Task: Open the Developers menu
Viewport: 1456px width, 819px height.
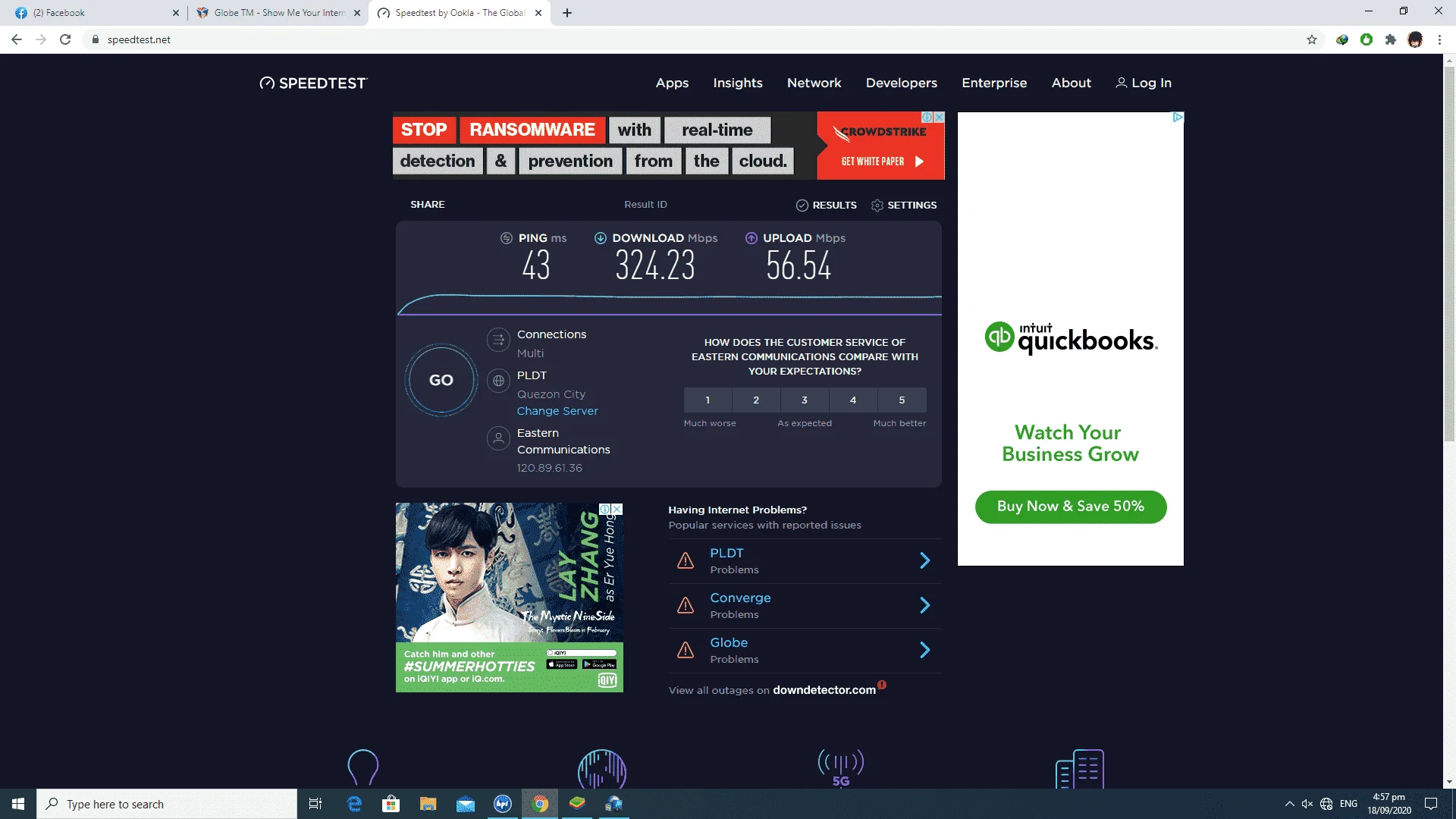Action: coord(902,83)
